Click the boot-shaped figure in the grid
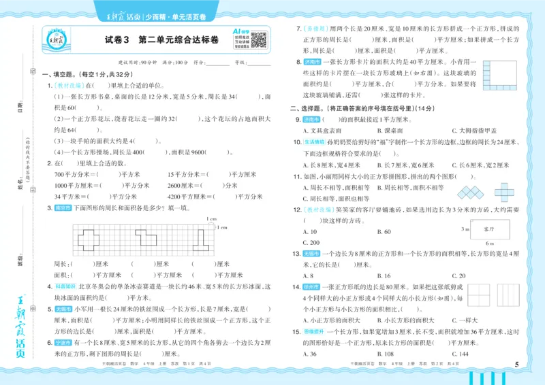The height and width of the screenshot is (385, 545). tap(201, 240)
